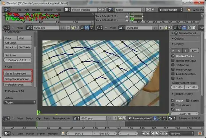Open the clip file in the bottom clip editor header
This screenshot has width=206, height=138.
(x=120, y=119)
